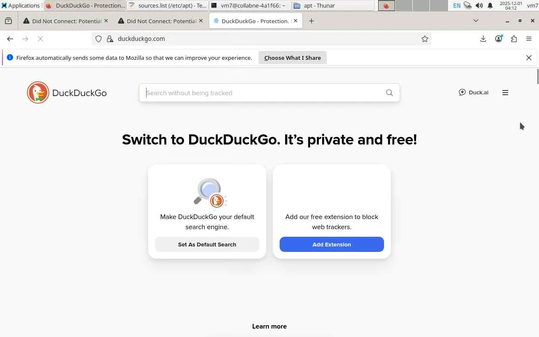The width and height of the screenshot is (539, 337).
Task: Go back to the previous page
Action: coord(10,39)
